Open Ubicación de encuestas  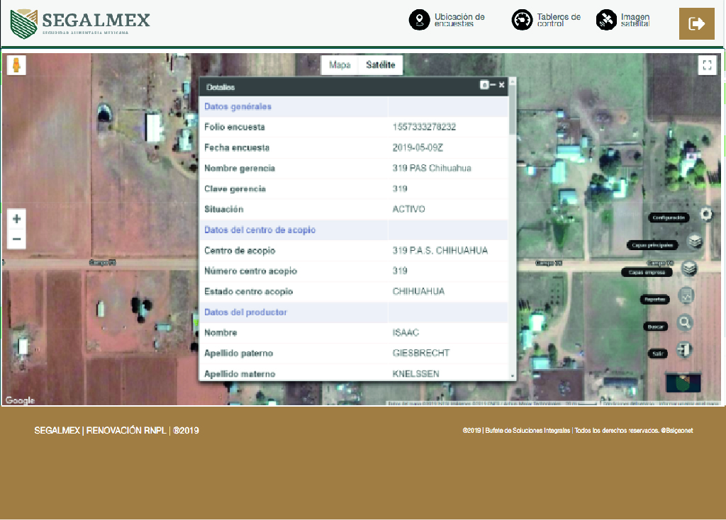(420, 20)
